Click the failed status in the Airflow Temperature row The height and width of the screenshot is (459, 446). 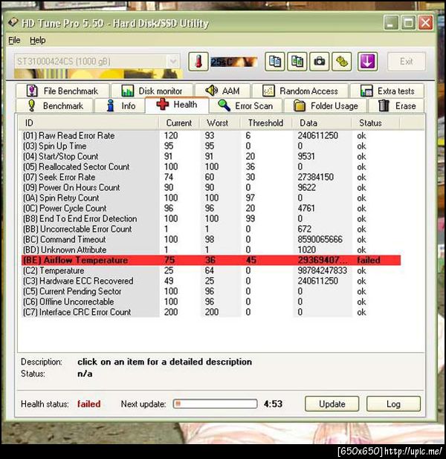click(x=369, y=260)
